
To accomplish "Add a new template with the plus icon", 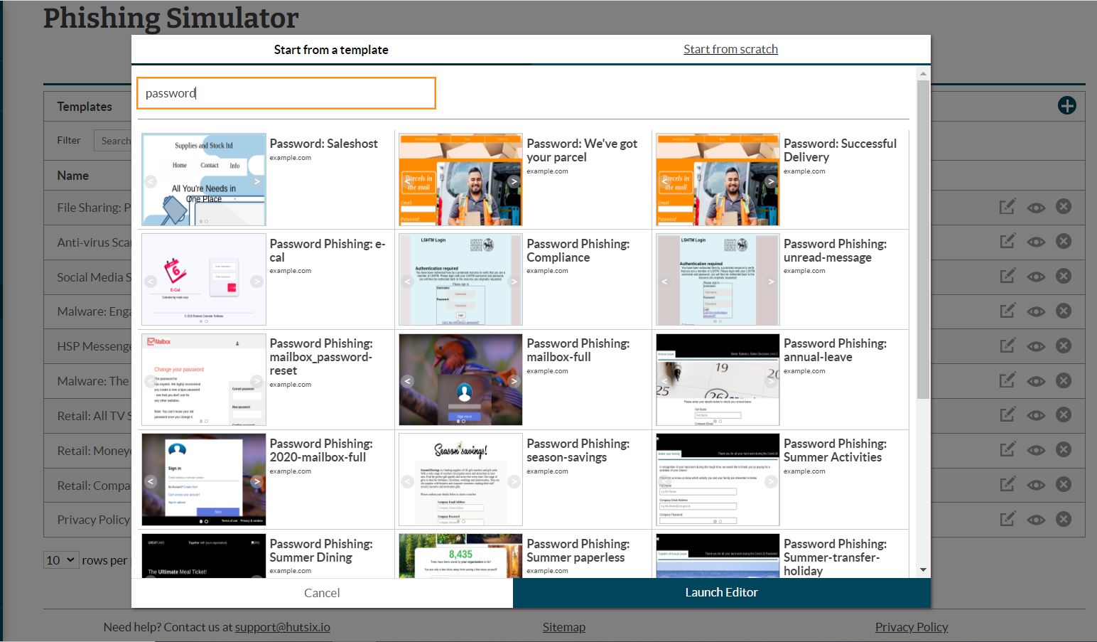I will (x=1066, y=106).
